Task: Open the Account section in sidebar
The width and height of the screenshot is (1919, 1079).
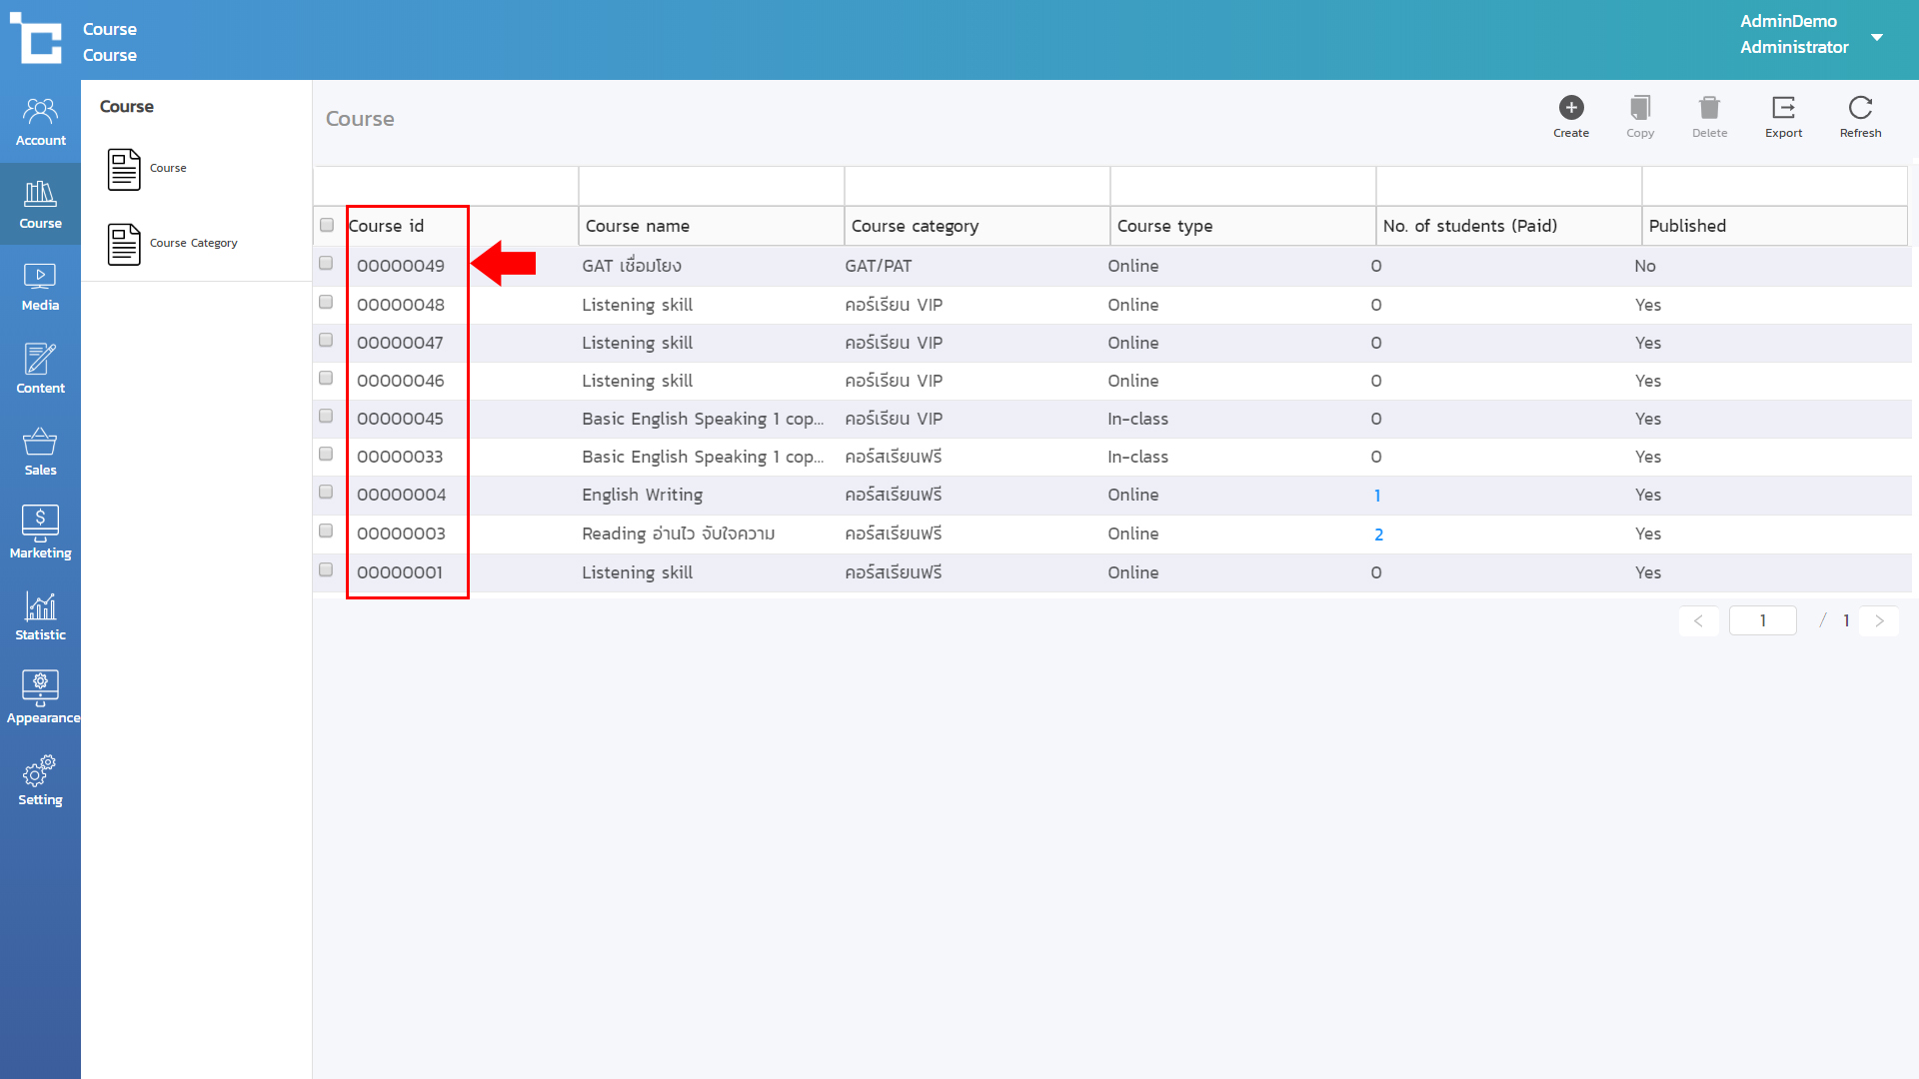Action: pos(40,122)
